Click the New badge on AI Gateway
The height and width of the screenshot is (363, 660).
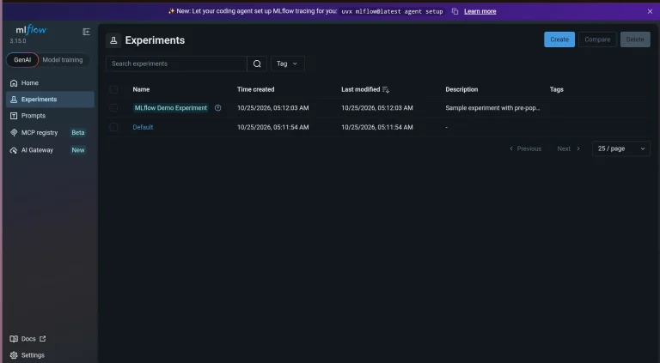(x=78, y=150)
